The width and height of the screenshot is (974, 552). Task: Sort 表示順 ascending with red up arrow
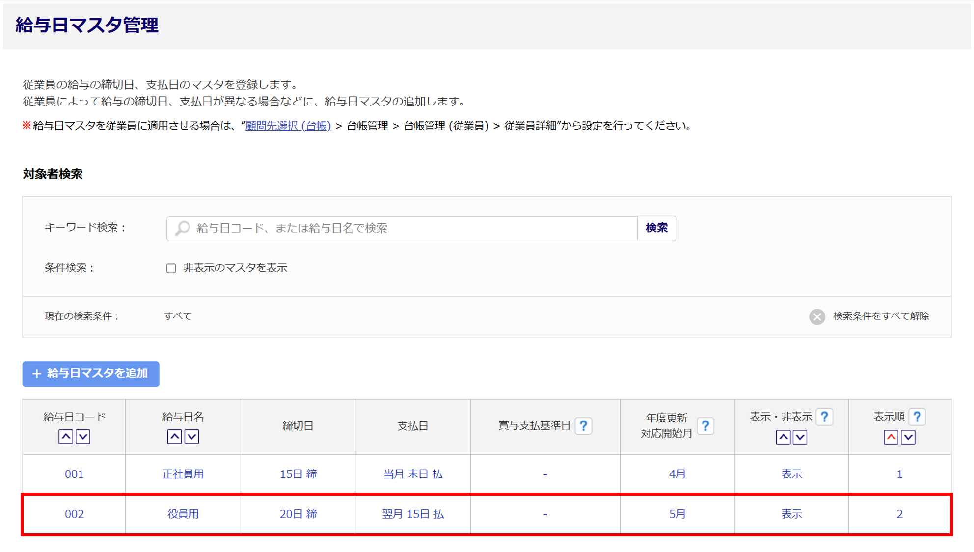[891, 437]
